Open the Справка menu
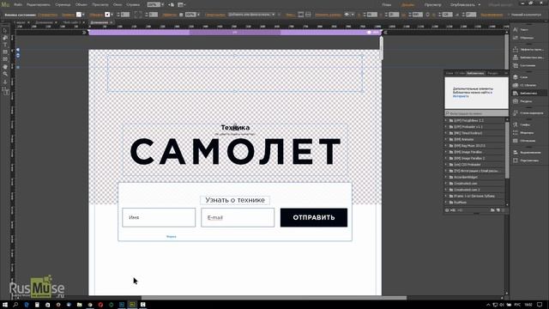The image size is (549, 309). [133, 5]
